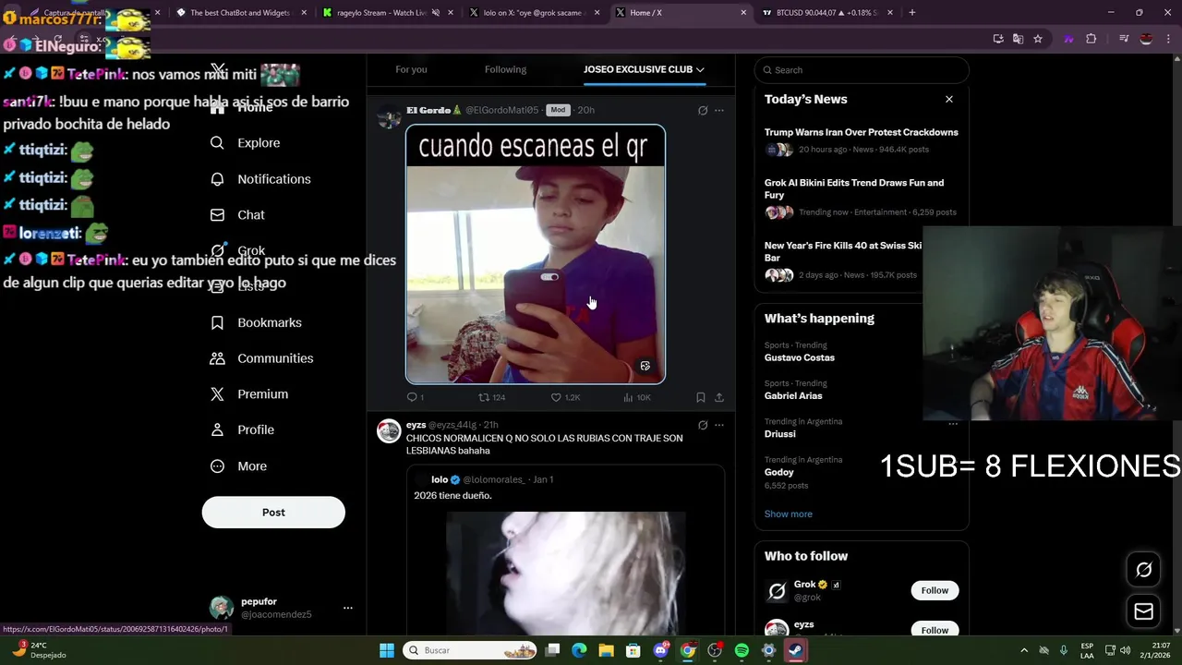Follow the Grok account
The width and height of the screenshot is (1182, 665).
coord(935,590)
